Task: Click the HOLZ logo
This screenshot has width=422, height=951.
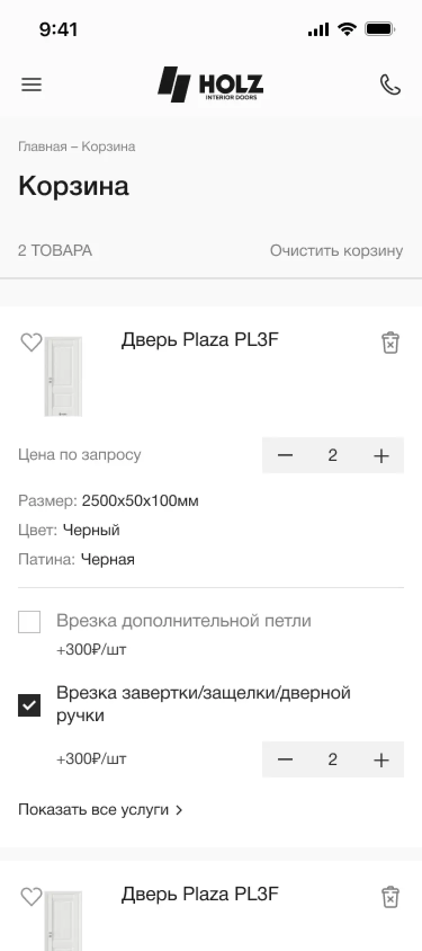Action: pos(210,85)
